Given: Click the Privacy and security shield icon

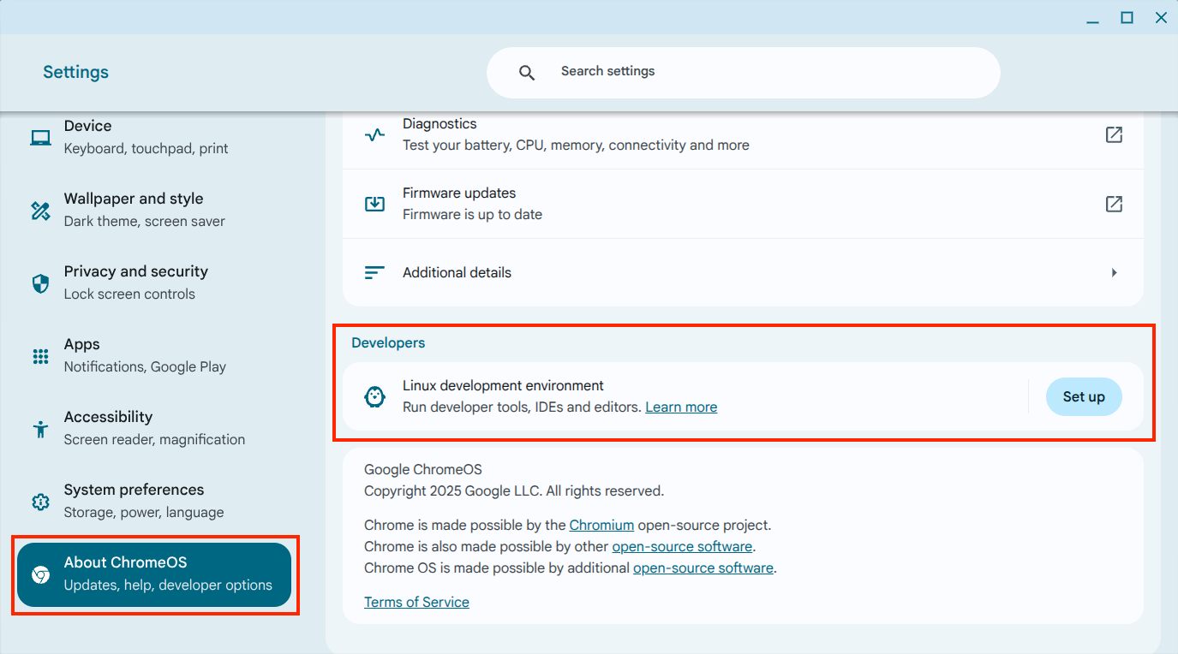Looking at the screenshot, I should (40, 283).
